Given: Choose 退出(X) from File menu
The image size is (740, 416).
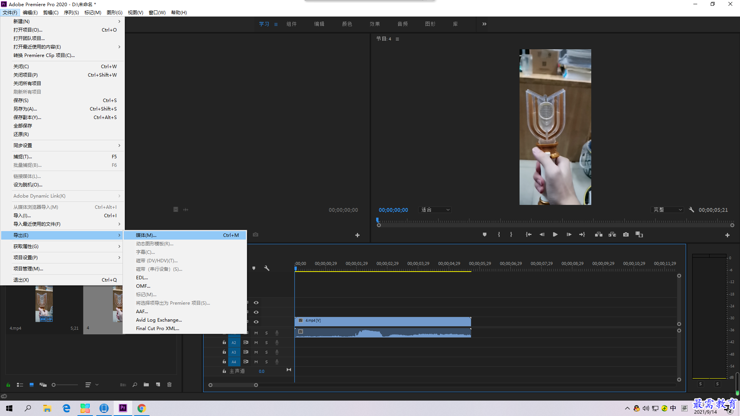Looking at the screenshot, I should click(x=62, y=280).
